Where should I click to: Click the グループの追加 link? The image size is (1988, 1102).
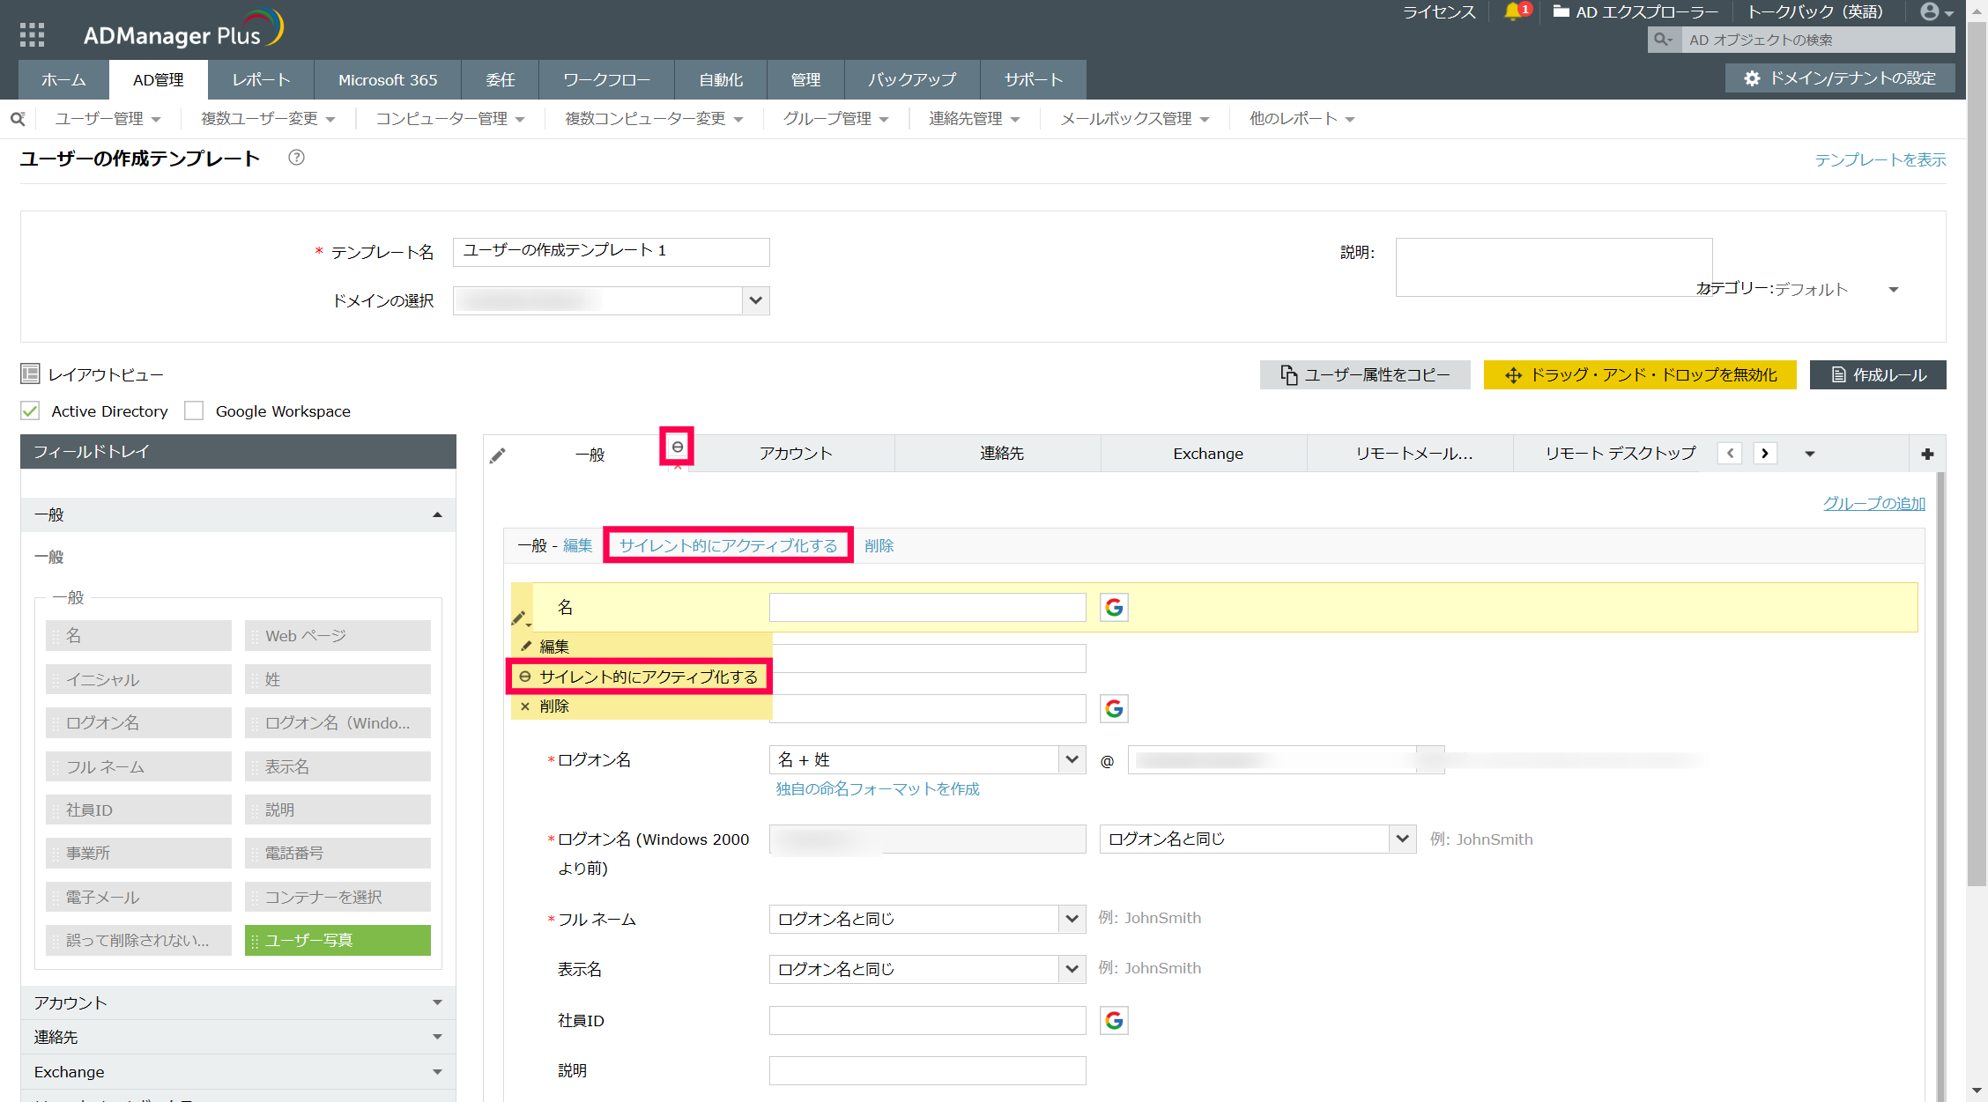click(x=1873, y=503)
